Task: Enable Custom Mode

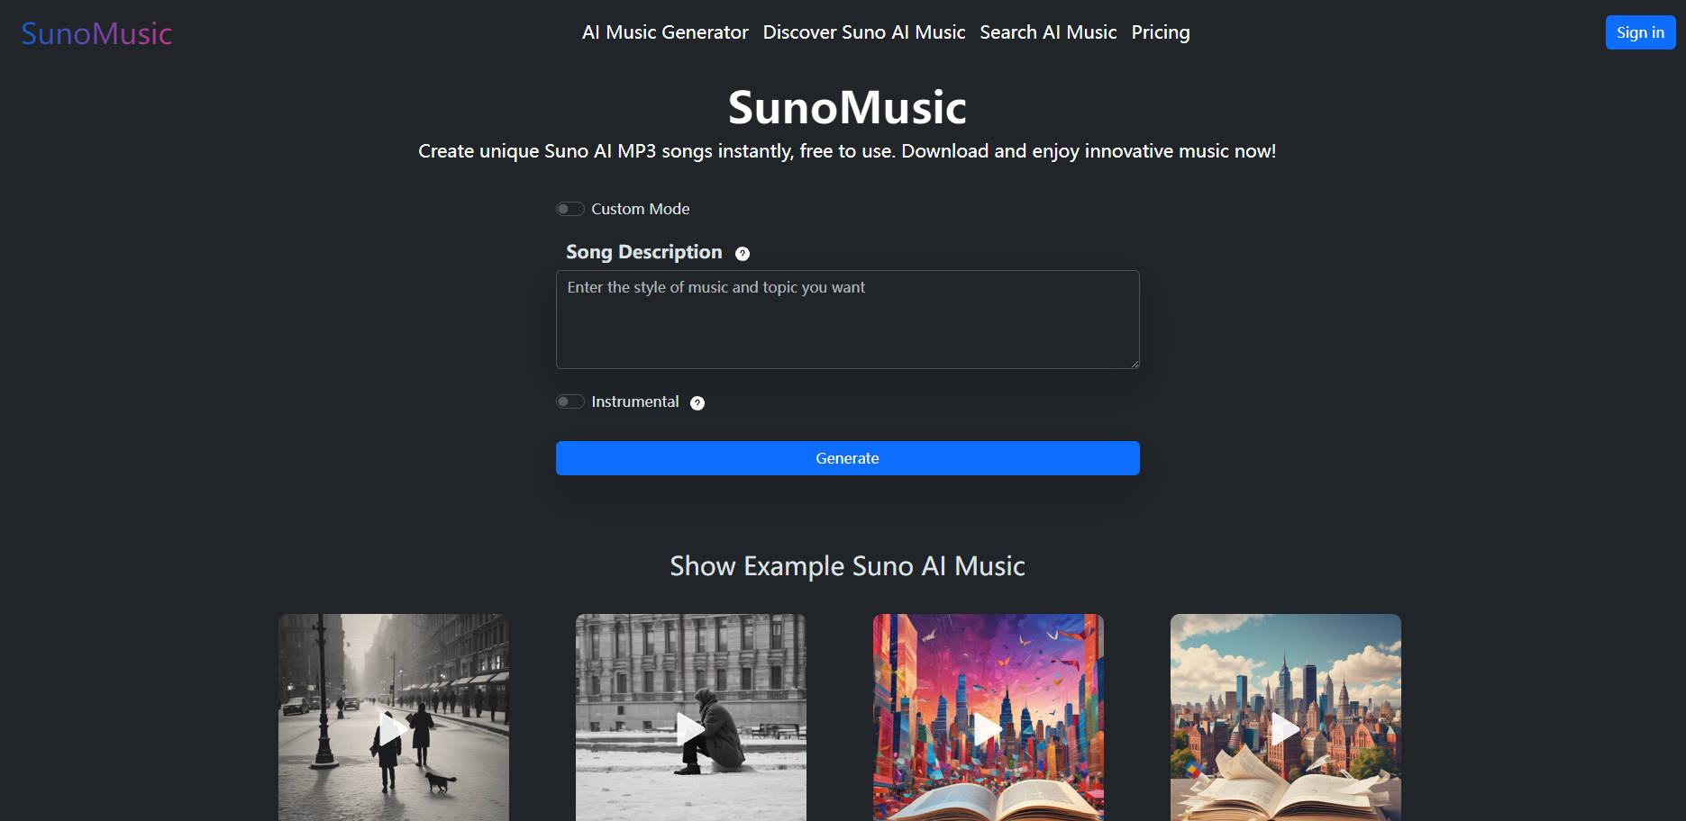Action: (570, 208)
